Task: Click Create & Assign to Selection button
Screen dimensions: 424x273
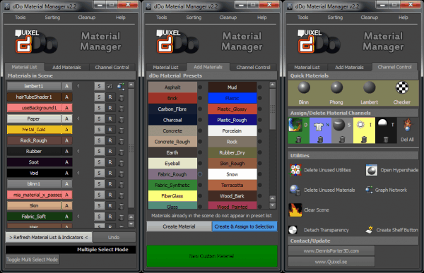Action: (x=245, y=226)
